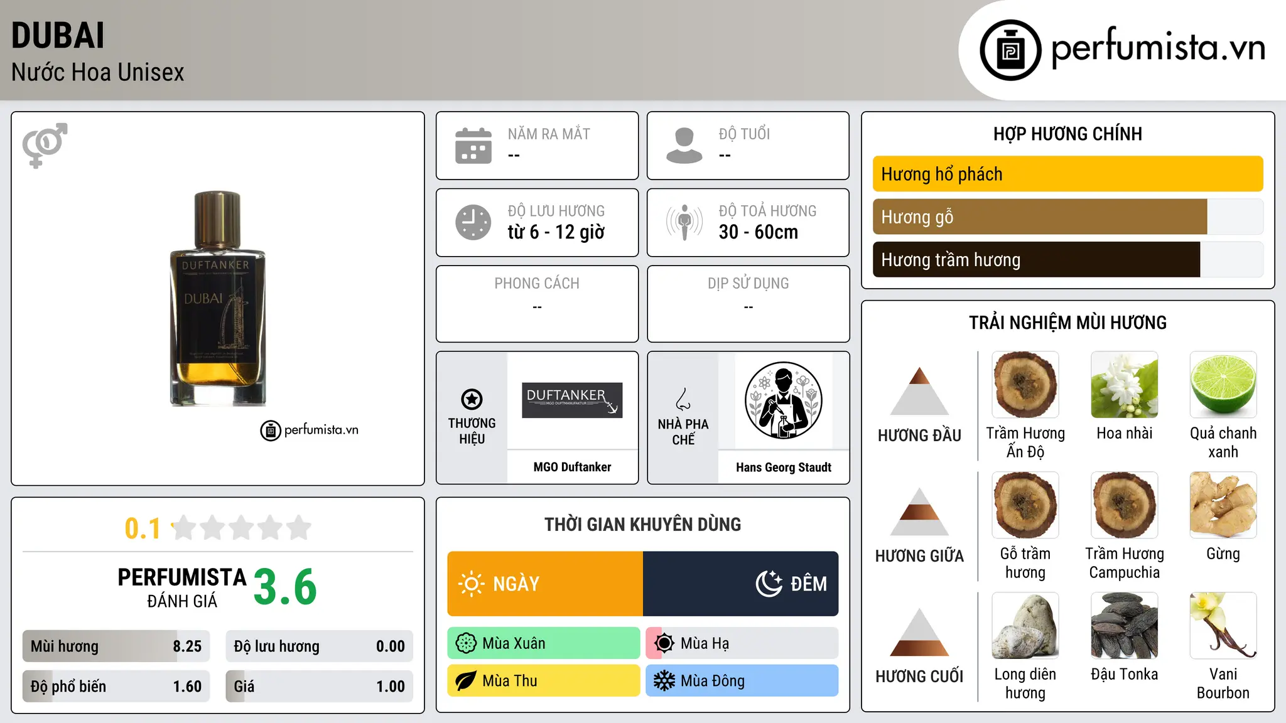The height and width of the screenshot is (723, 1286).
Task: Click the Trải nghiệm mùi hương heading
Action: 1067,323
